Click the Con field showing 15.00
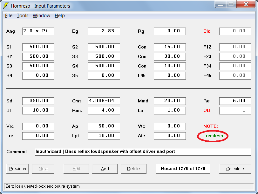The width and height of the screenshot is (258, 194). pos(170,47)
